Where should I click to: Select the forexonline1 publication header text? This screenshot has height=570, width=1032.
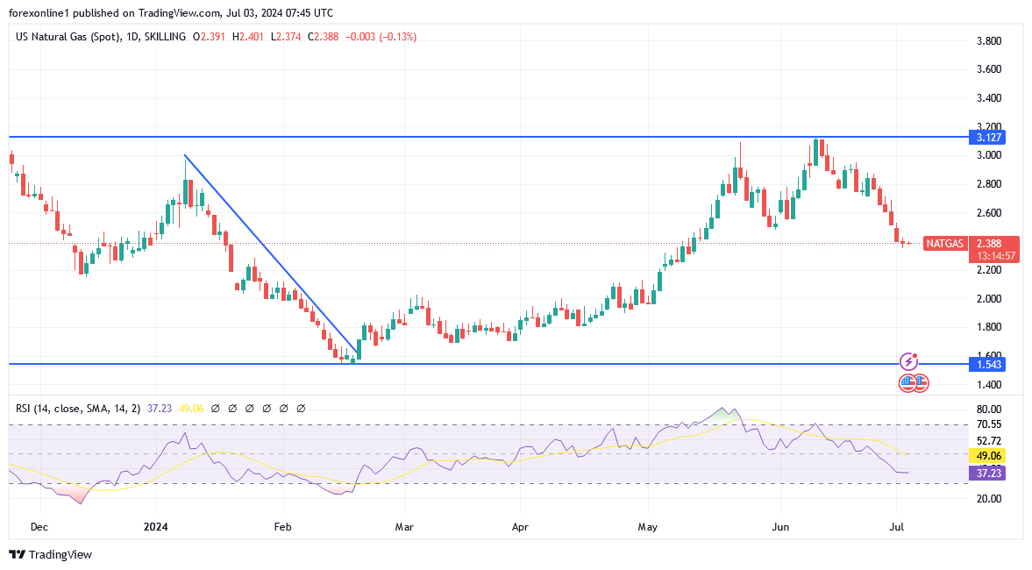[x=171, y=12]
